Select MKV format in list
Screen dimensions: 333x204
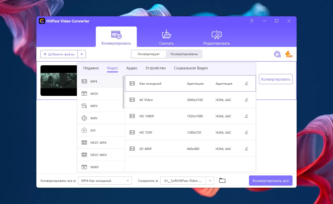click(x=100, y=106)
